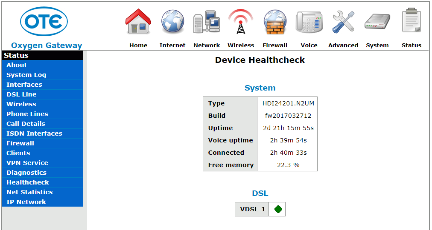Click the blue System section heading
This screenshot has height=230, width=432.
[260, 88]
